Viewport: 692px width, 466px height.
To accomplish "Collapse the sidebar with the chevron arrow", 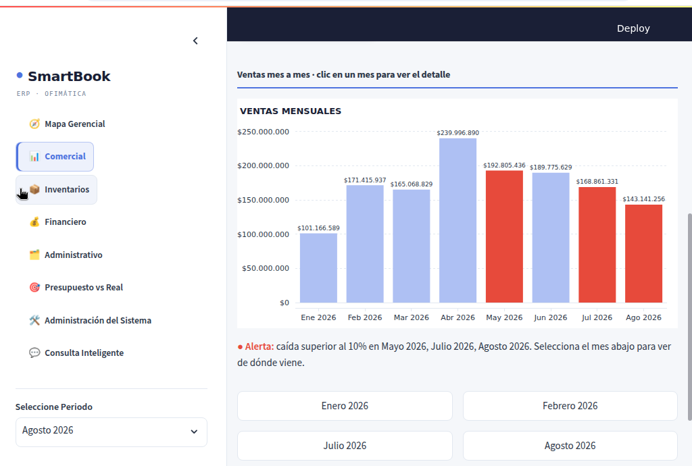I will click(195, 41).
